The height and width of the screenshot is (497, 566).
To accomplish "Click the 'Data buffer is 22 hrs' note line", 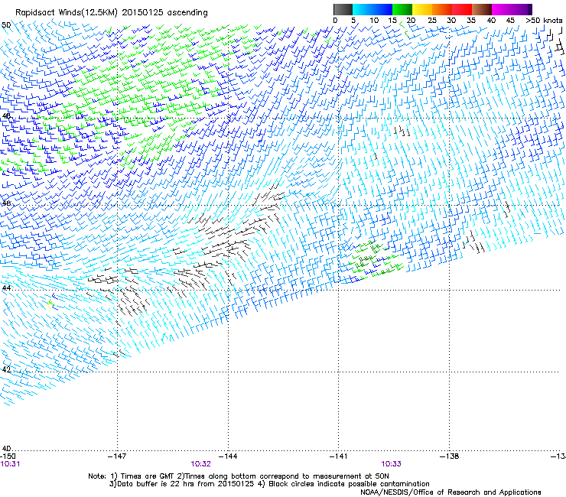I will [269, 484].
